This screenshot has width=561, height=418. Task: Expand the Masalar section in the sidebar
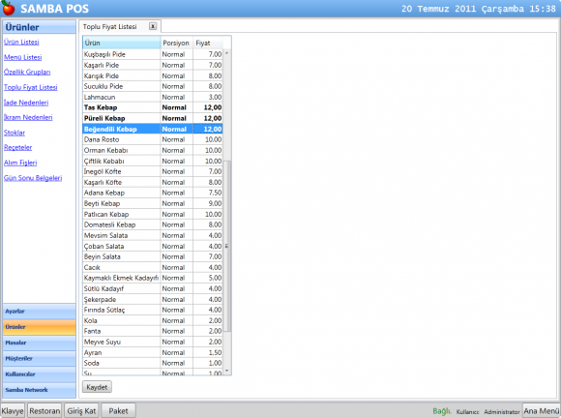pos(40,343)
